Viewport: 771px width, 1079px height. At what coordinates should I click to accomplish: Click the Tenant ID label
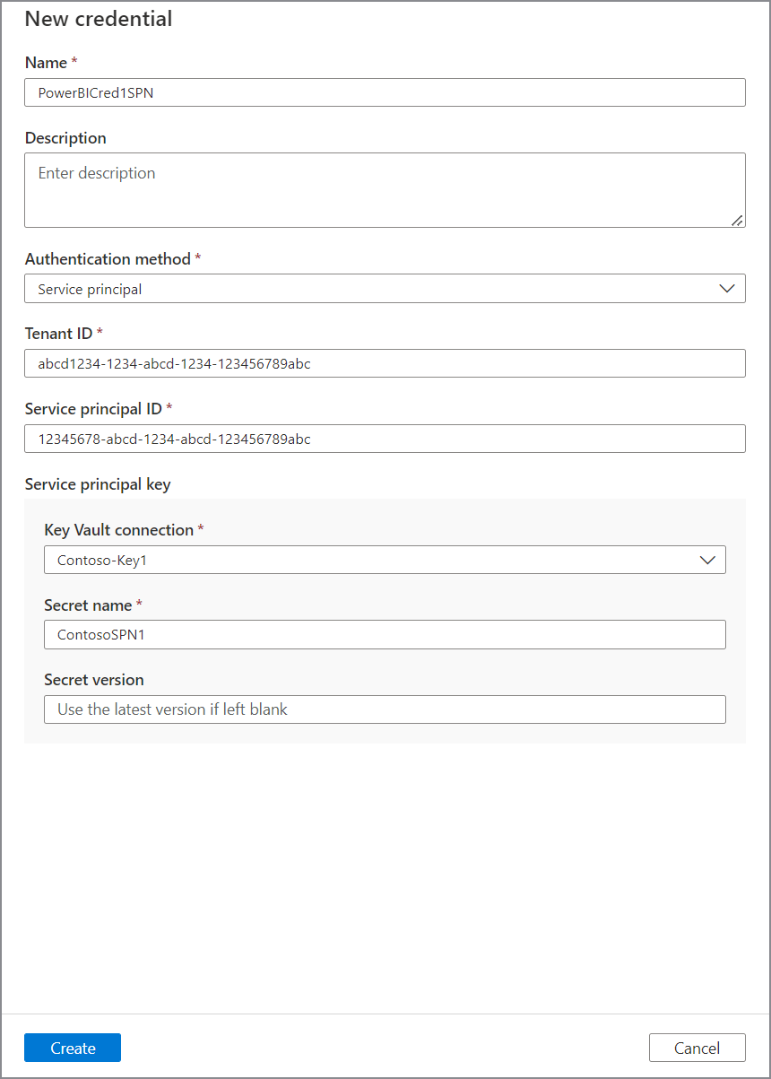tap(58, 334)
